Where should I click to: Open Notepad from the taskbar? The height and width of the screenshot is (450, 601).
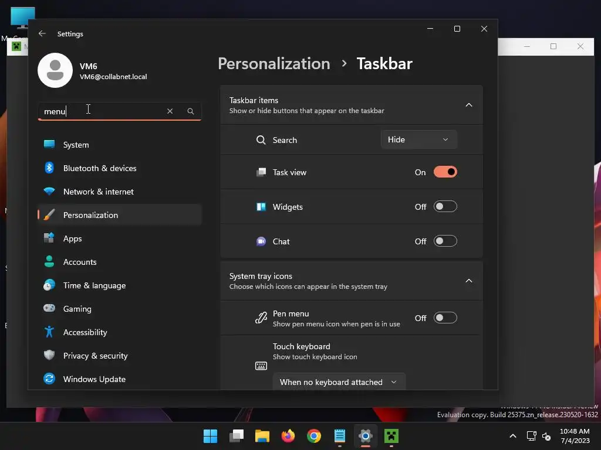(x=340, y=436)
